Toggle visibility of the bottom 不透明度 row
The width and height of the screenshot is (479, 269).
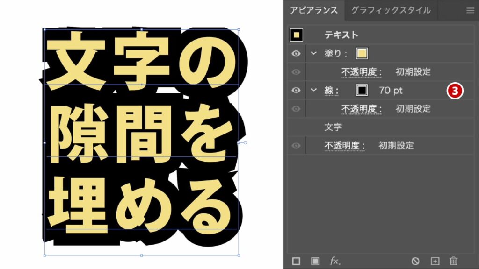[296, 146]
